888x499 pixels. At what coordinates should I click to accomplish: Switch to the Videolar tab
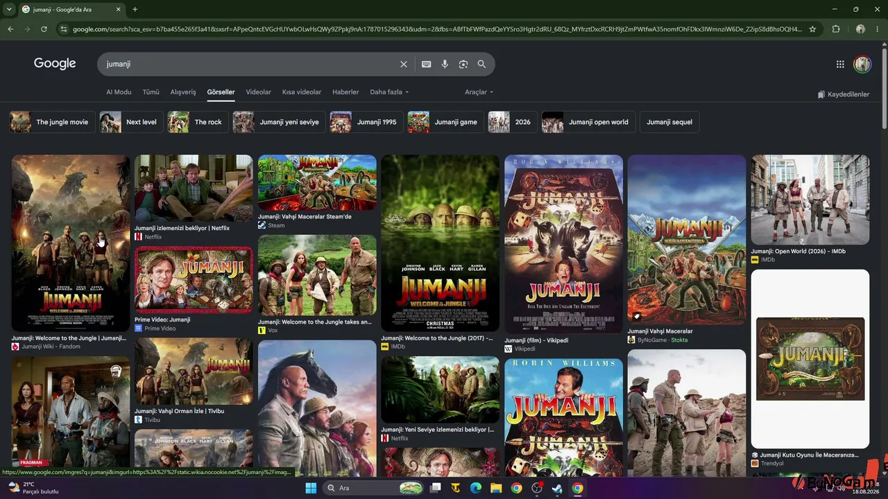pos(259,92)
